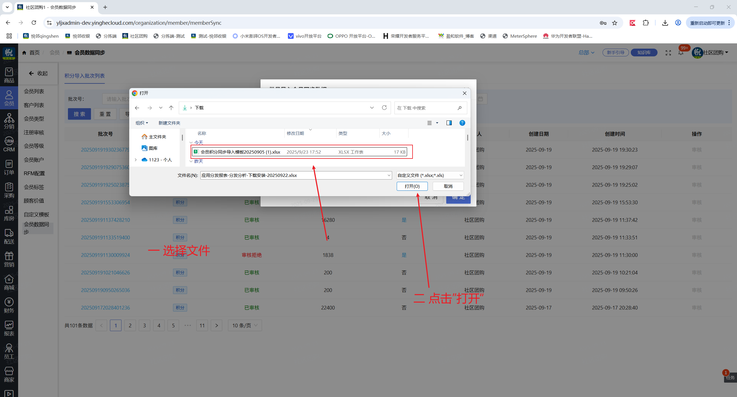The image size is (737, 397).
Task: Refresh the Downloads folder listing
Action: (384, 108)
